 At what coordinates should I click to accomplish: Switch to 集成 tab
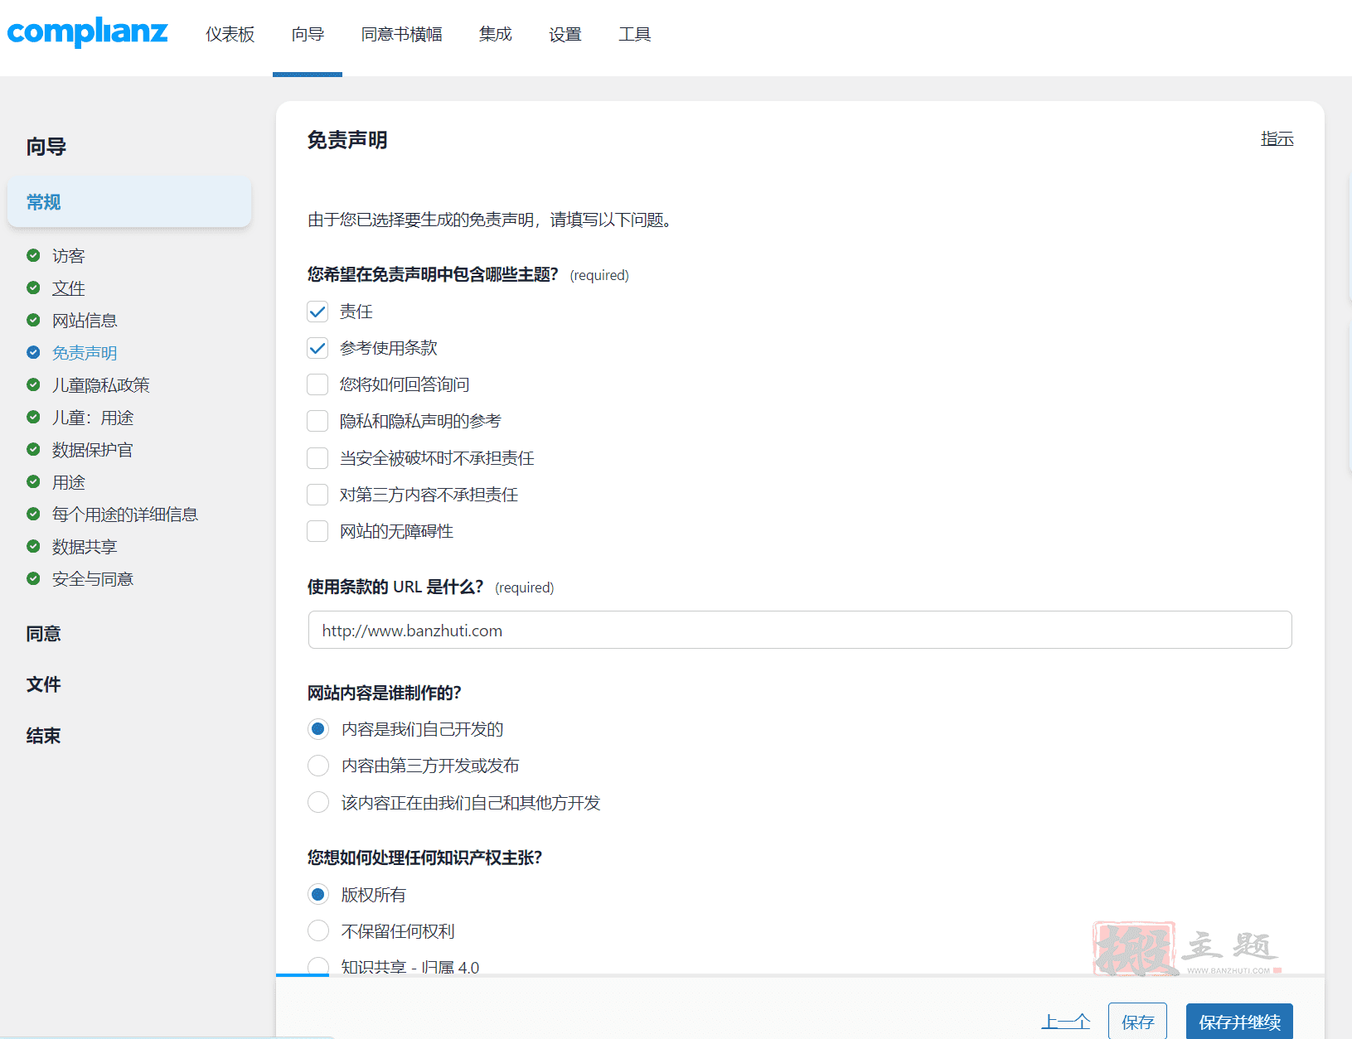(496, 35)
